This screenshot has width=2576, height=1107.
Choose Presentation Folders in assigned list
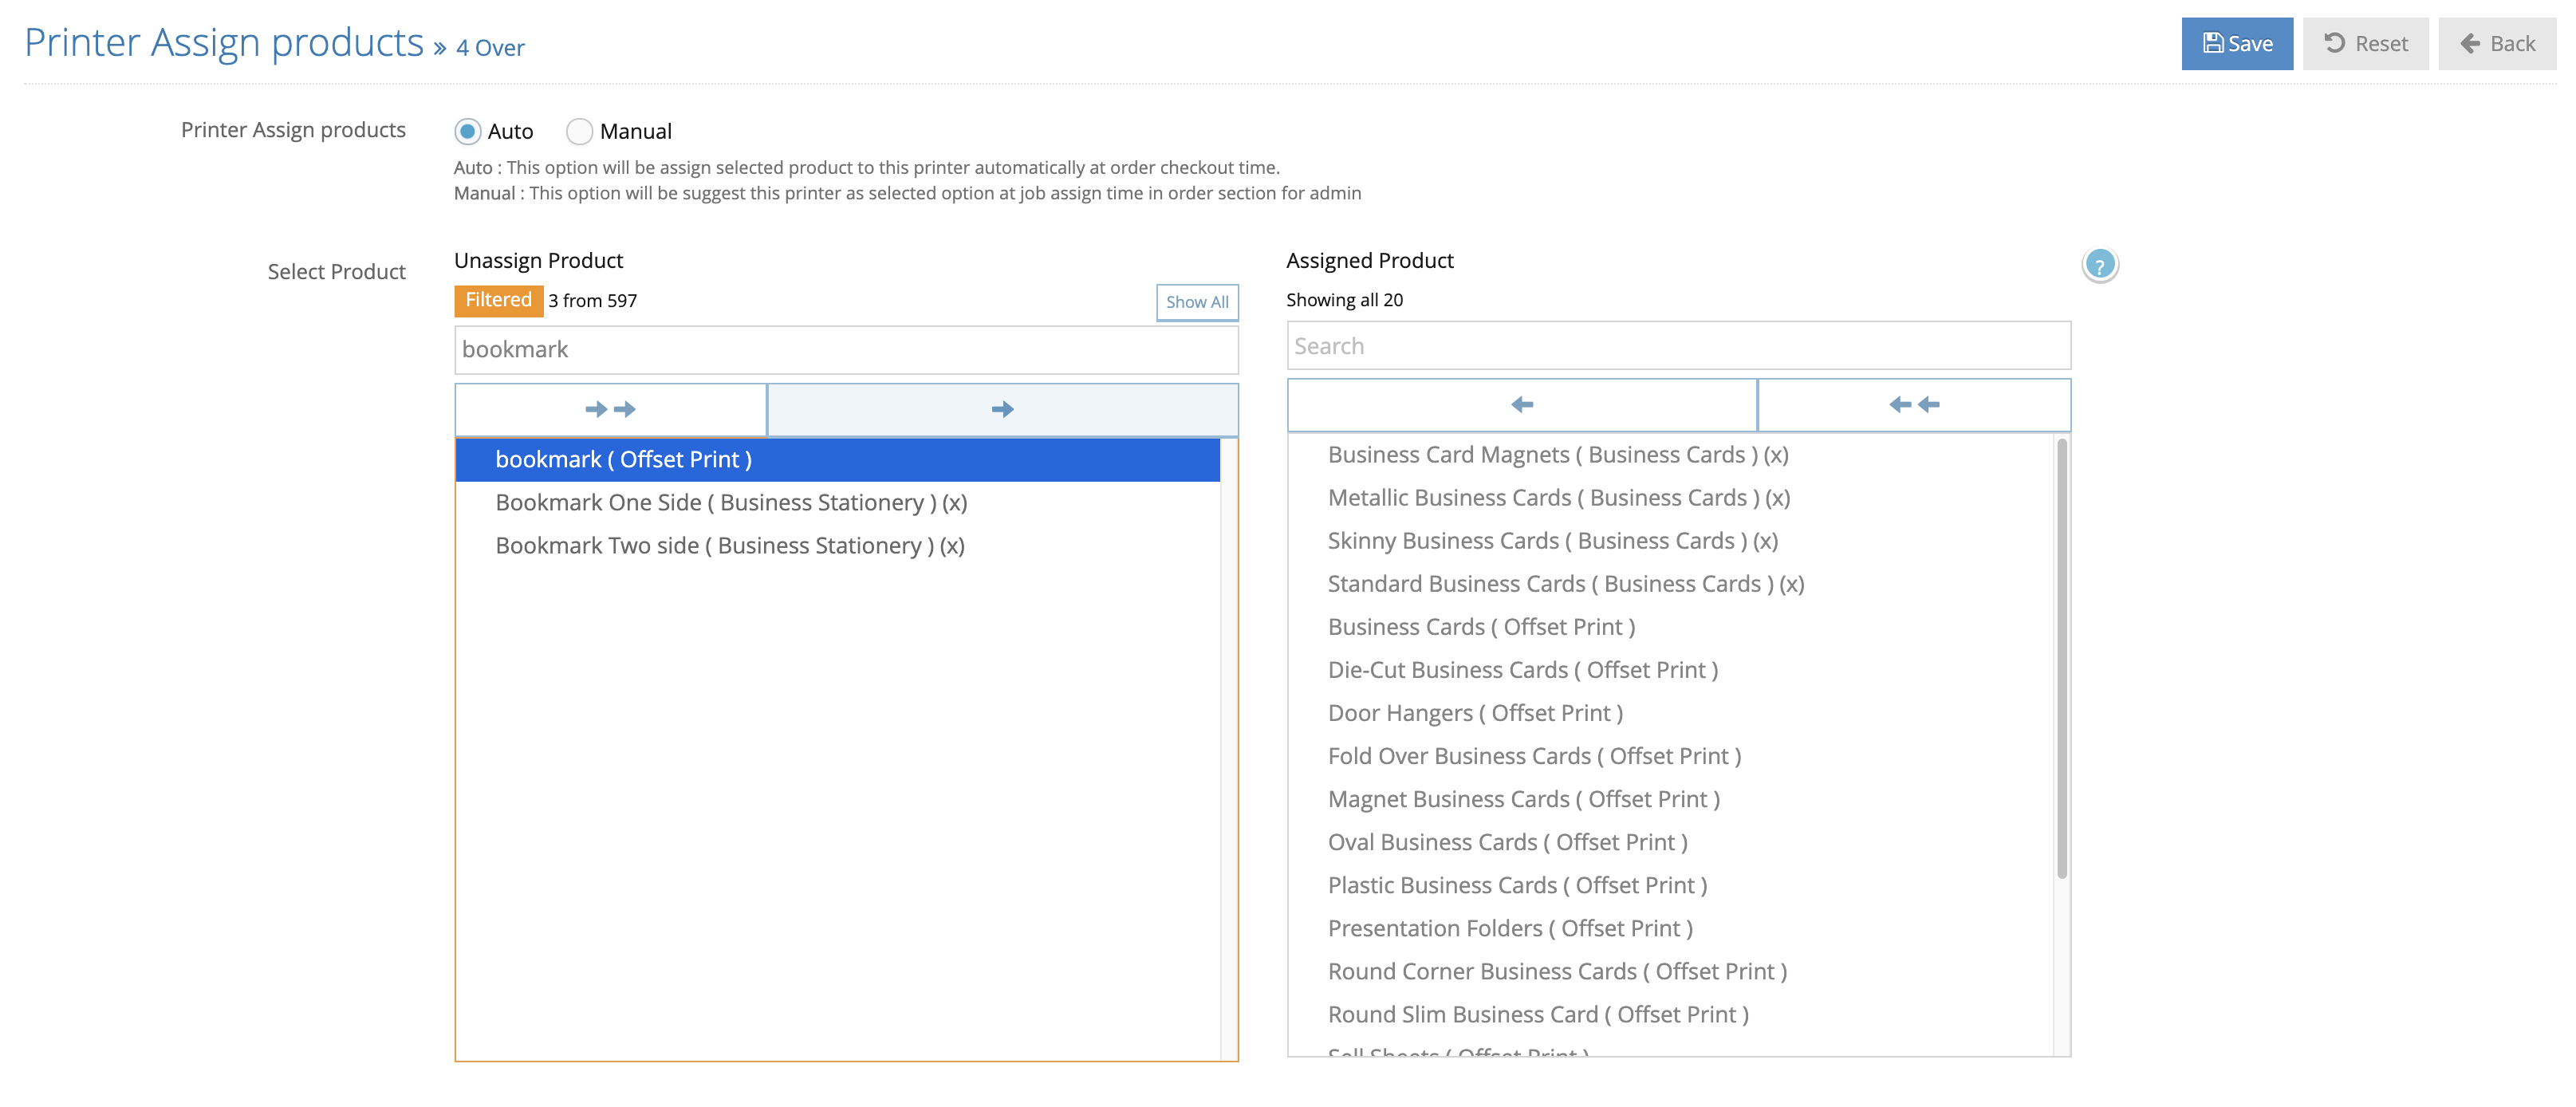1509,929
